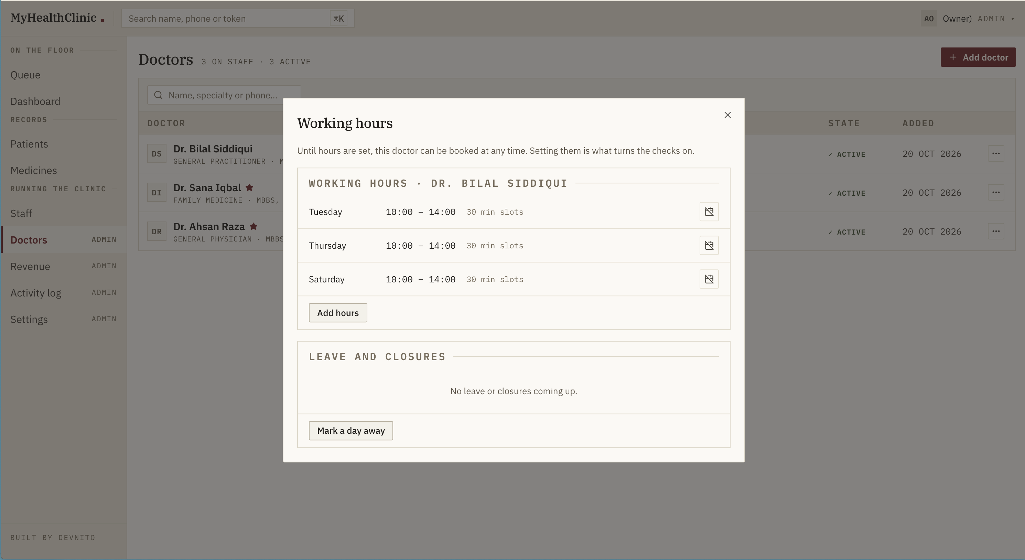
Task: Open Revenue in the sidebar
Action: click(64, 266)
